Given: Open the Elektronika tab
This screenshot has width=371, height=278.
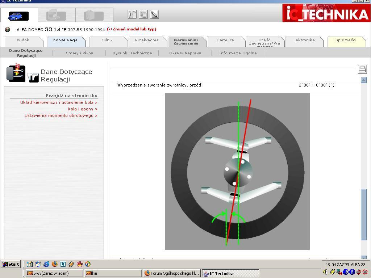Looking at the screenshot, I should tap(304, 42).
